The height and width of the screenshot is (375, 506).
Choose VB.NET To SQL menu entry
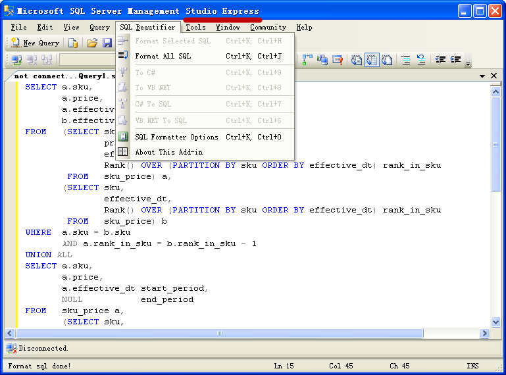pos(205,120)
